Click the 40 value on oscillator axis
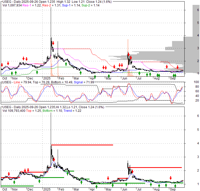 click(x=197, y=96)
